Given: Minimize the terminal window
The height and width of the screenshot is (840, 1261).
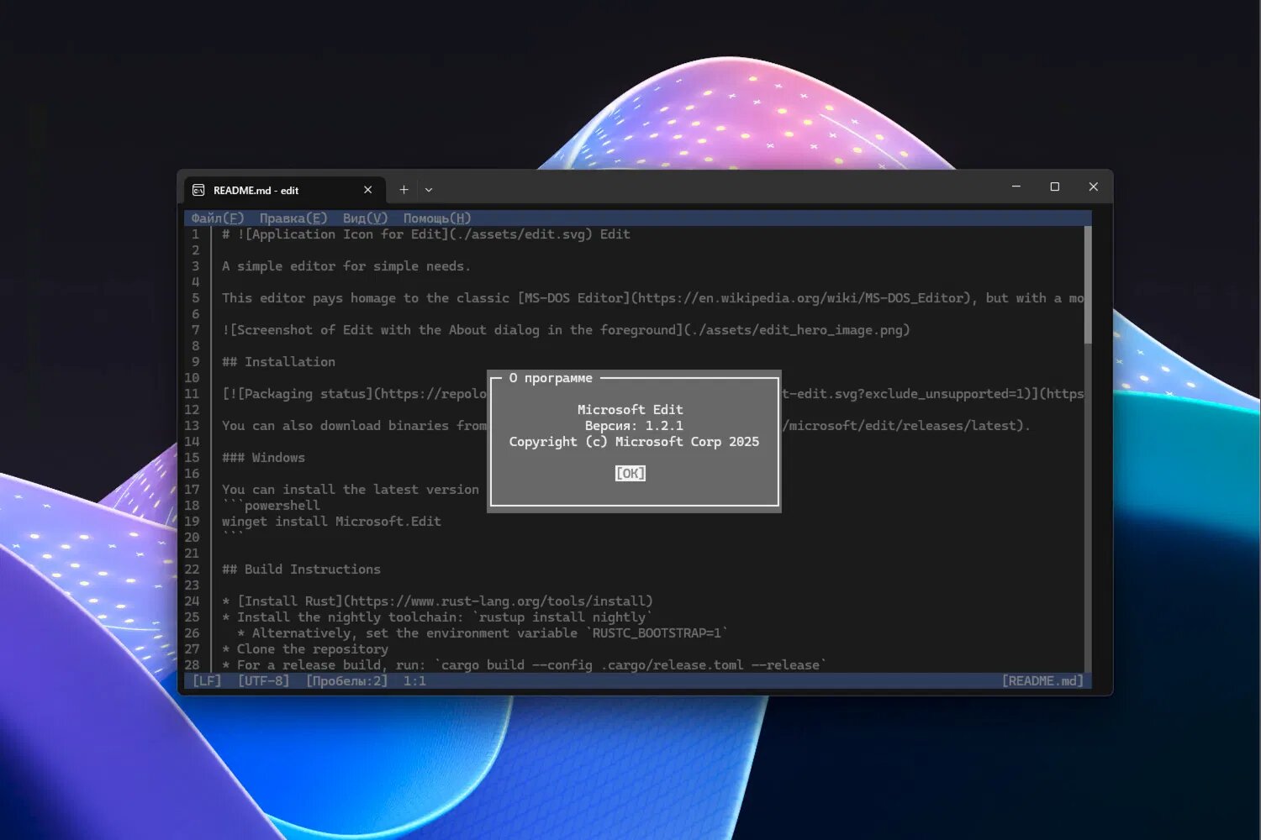Looking at the screenshot, I should pyautogui.click(x=1016, y=186).
